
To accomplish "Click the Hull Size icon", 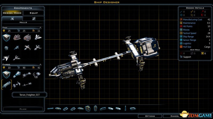I will click(x=181, y=47).
